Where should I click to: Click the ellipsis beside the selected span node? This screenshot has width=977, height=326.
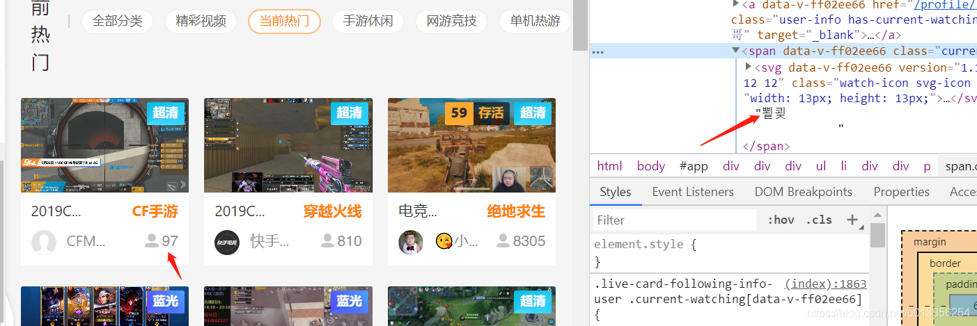click(x=597, y=51)
